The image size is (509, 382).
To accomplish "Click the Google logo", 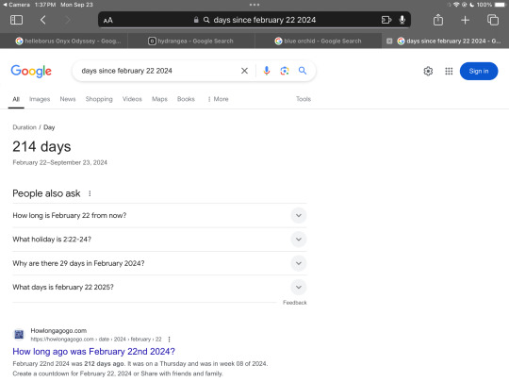I will tap(31, 71).
